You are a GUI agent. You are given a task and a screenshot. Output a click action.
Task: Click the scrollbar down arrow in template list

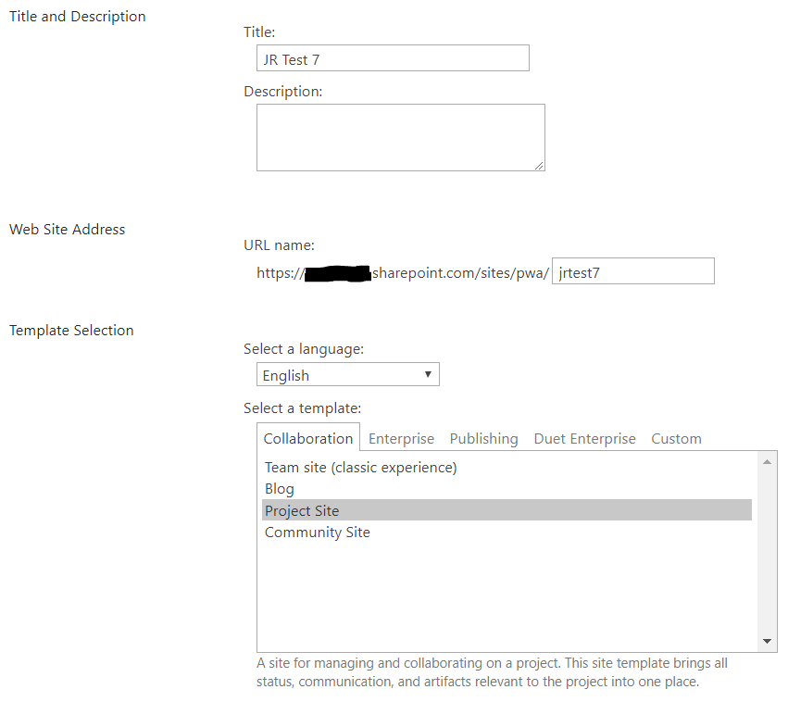pyautogui.click(x=767, y=641)
